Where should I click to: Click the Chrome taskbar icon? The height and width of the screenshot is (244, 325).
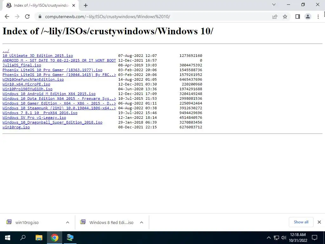(55, 238)
